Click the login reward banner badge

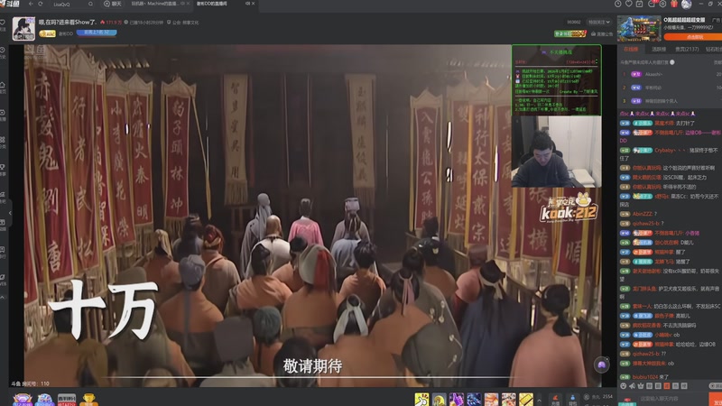pos(570,34)
